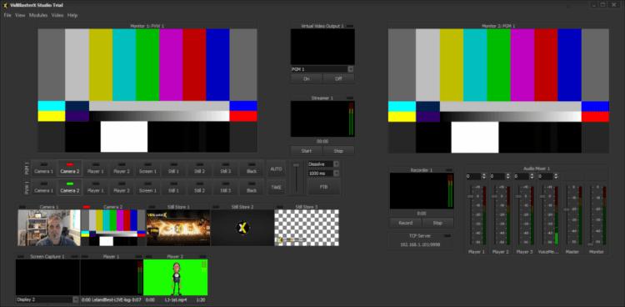The height and width of the screenshot is (307, 625).
Task: Click the AUTO transition button
Action: 276,169
